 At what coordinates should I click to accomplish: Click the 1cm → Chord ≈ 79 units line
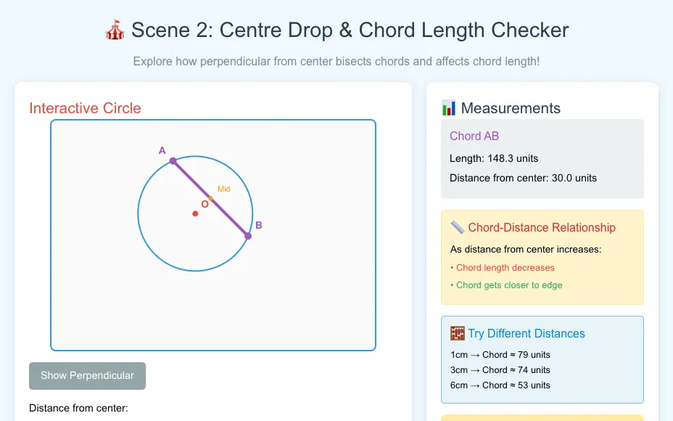tap(500, 355)
